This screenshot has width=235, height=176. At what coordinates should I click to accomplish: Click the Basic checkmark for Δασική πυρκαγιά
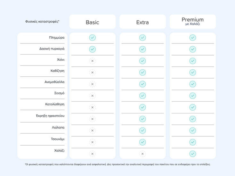pos(92,49)
